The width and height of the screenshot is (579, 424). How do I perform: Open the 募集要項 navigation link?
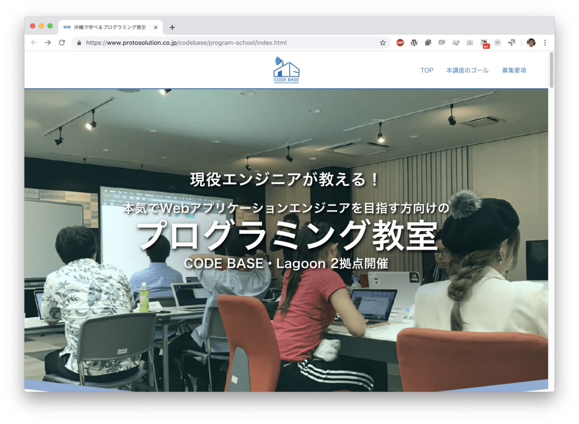(x=514, y=70)
